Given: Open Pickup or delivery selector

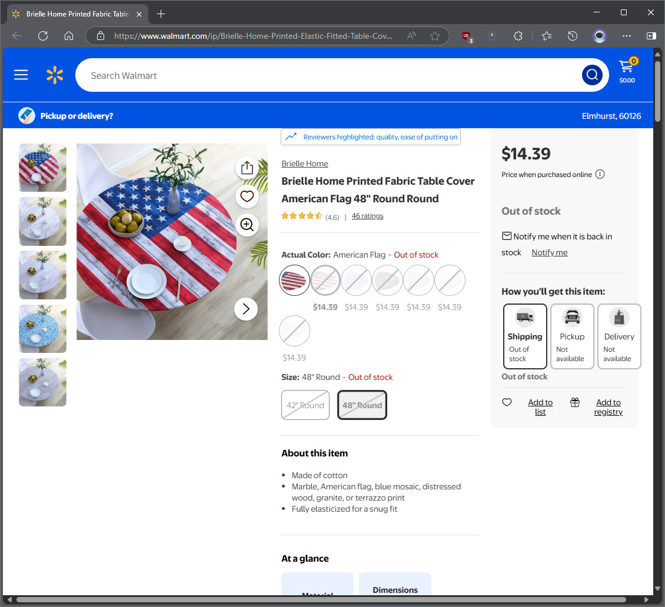Looking at the screenshot, I should (66, 116).
